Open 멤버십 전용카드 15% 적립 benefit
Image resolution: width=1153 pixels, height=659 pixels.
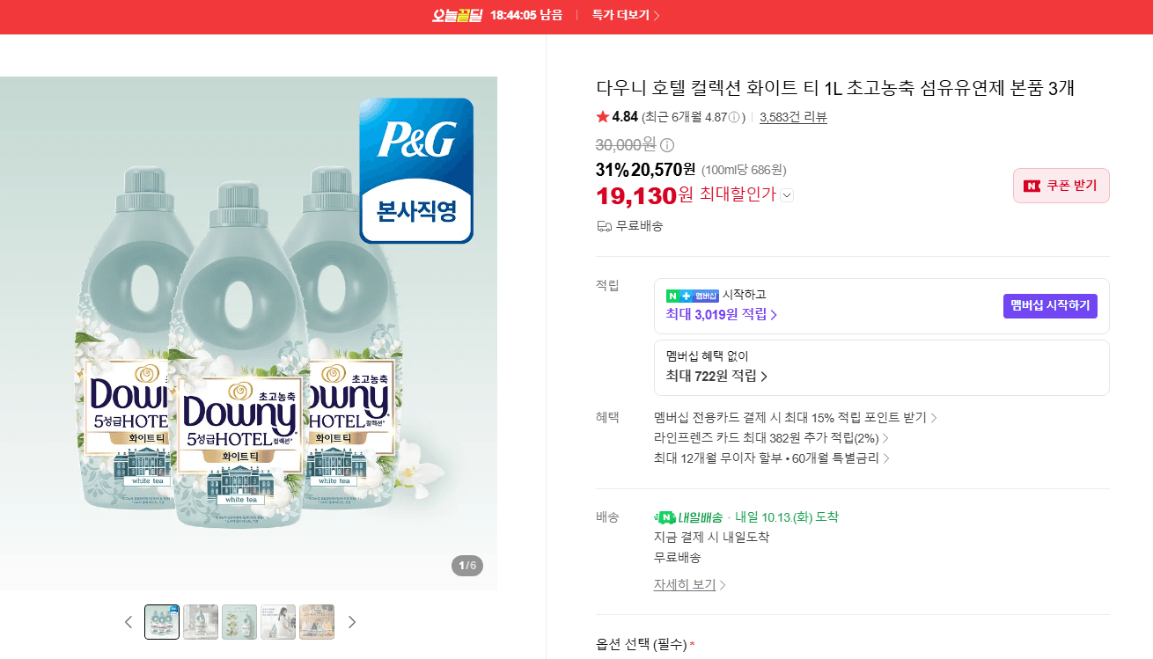[x=796, y=417]
